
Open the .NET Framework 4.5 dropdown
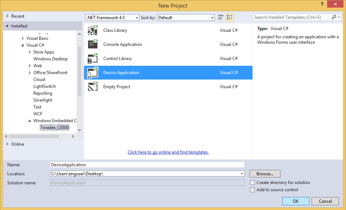tap(136, 17)
